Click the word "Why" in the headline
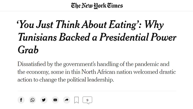The image size is (193, 109). click(154, 25)
